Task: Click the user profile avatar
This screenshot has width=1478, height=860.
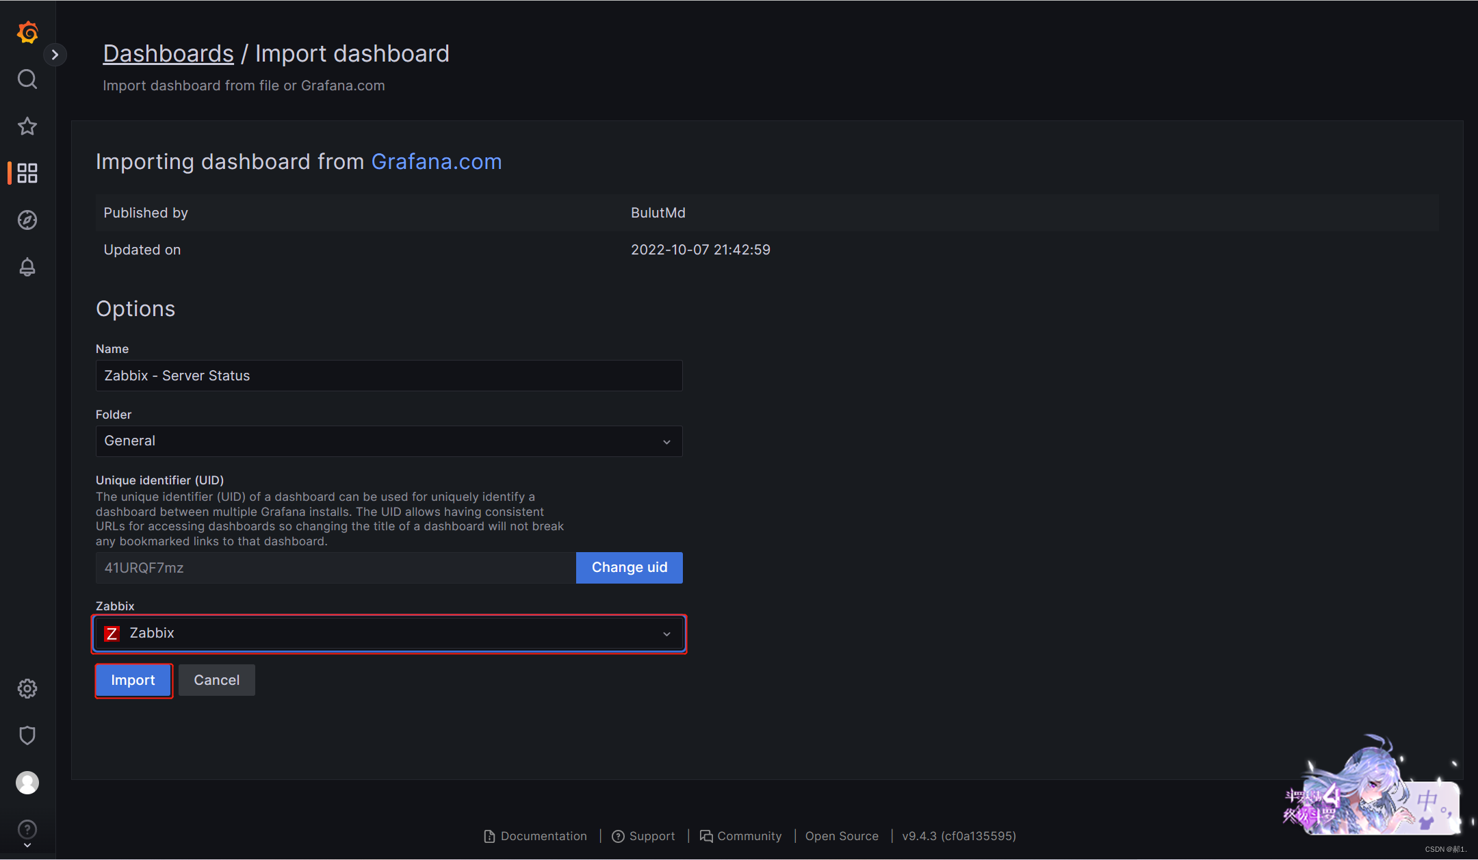Action: [x=27, y=782]
